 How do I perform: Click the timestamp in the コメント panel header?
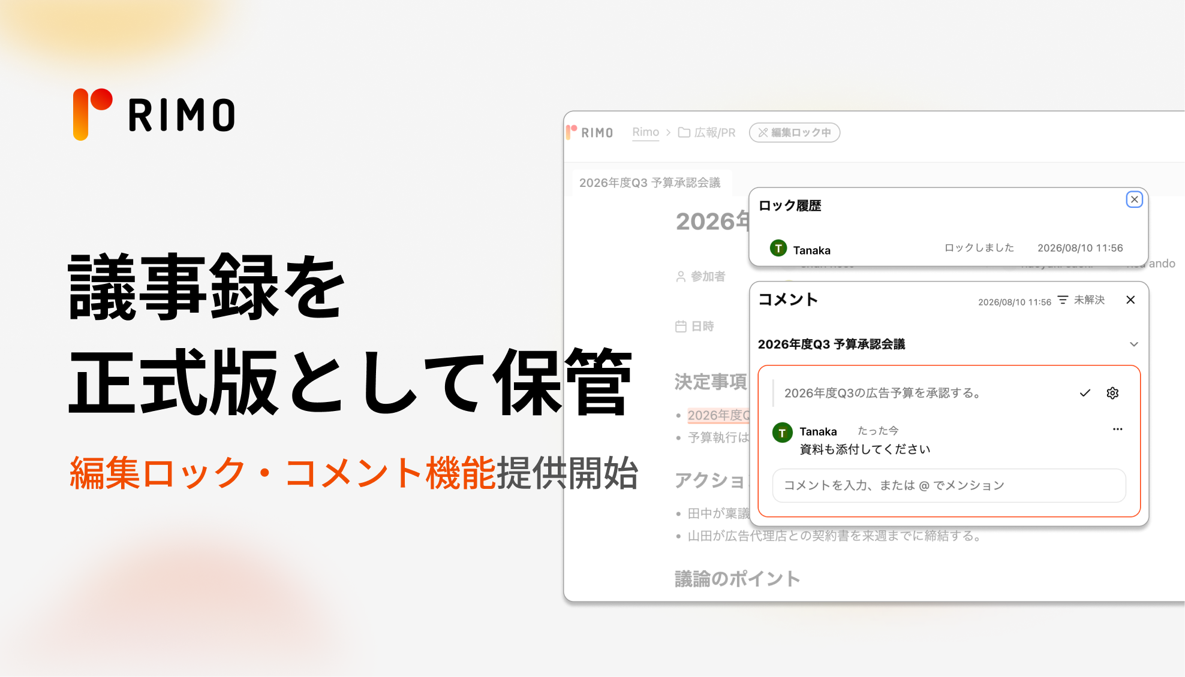coord(1015,302)
